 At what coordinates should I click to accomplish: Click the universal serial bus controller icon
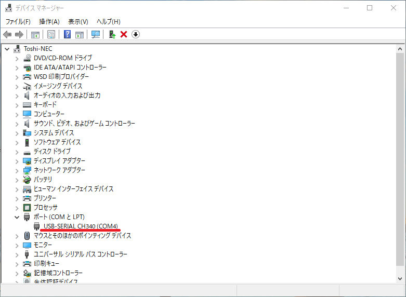tap(27, 254)
